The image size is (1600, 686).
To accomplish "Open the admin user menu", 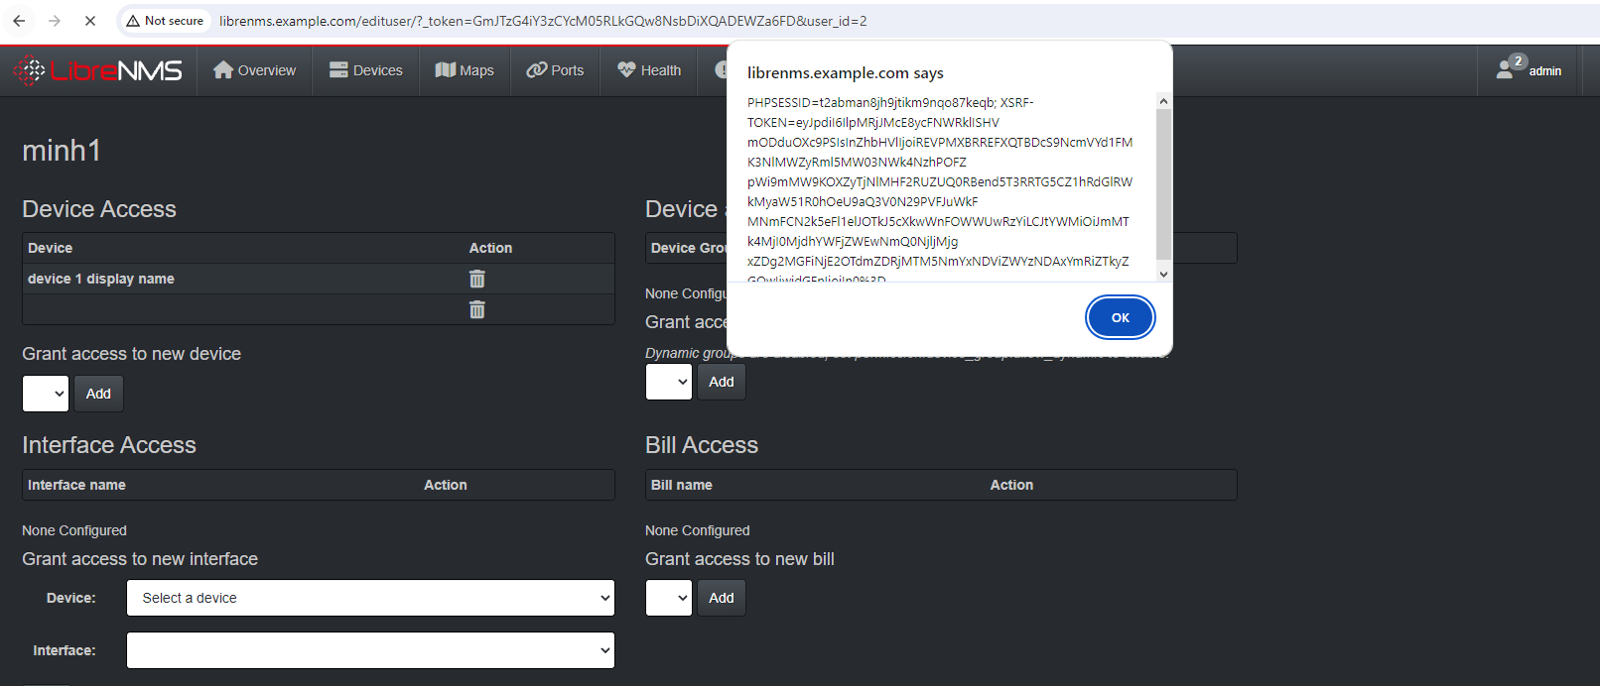I will pyautogui.click(x=1530, y=70).
